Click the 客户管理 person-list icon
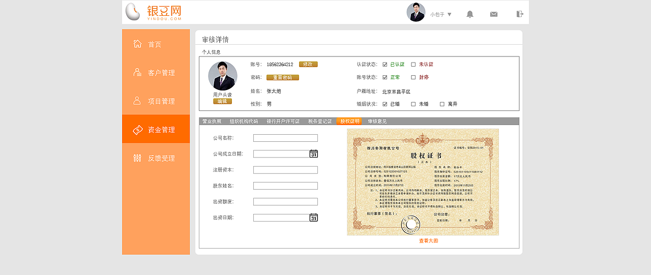The width and height of the screenshot is (651, 275). point(137,72)
